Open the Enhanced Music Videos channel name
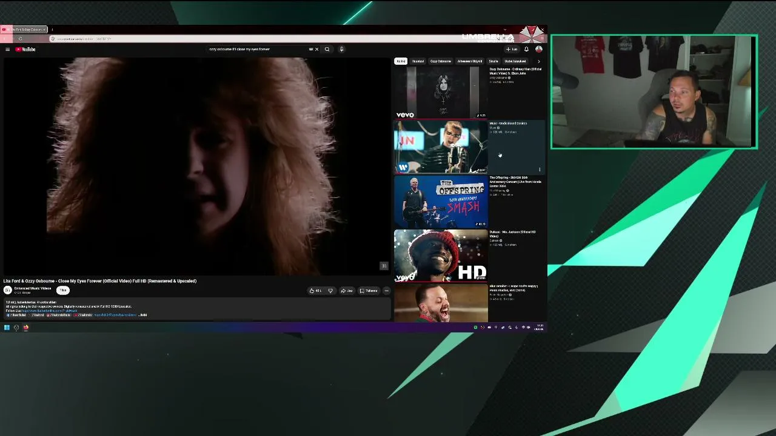The width and height of the screenshot is (776, 436). point(33,288)
